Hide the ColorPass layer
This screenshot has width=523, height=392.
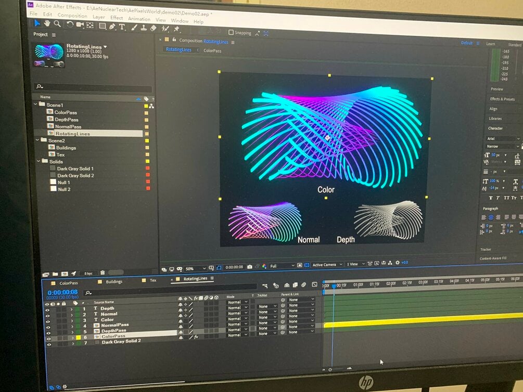click(49, 338)
